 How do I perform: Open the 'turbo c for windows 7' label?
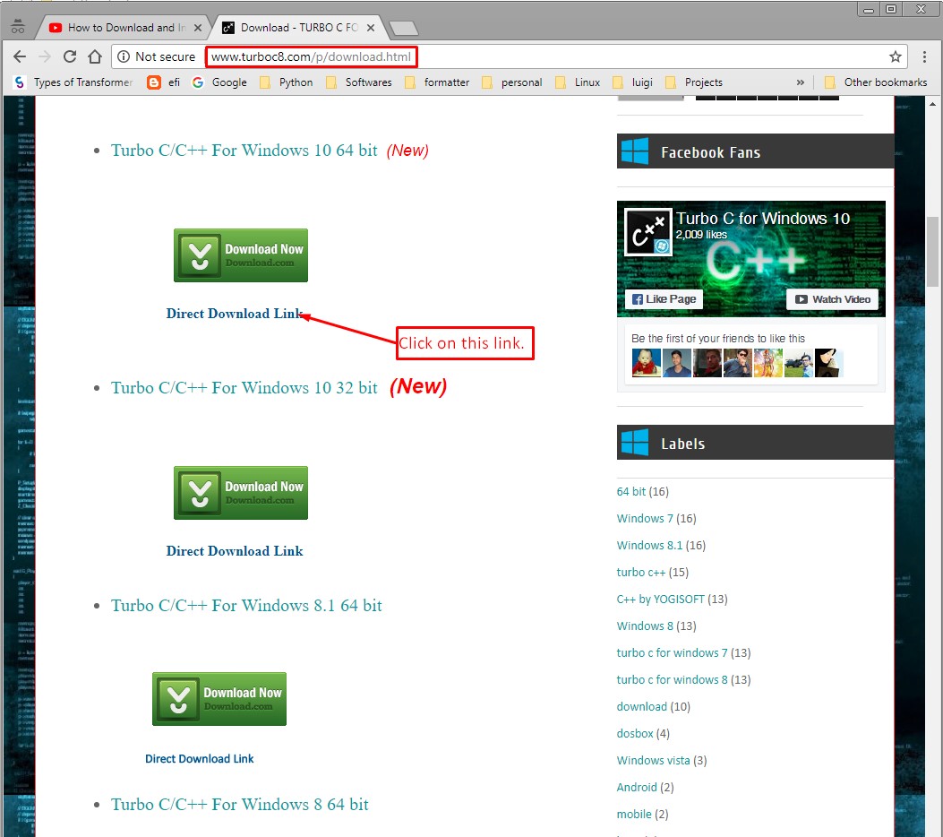pos(672,653)
